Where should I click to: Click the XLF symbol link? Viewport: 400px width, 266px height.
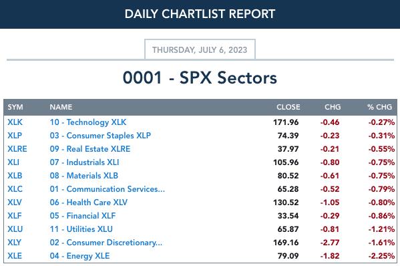tap(15, 216)
